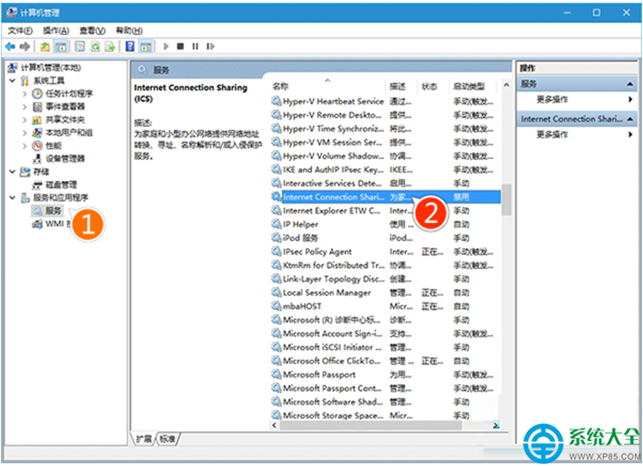This screenshot has width=643, height=466.
Task: Collapse the 服务 section in actions pane
Action: pyautogui.click(x=630, y=84)
